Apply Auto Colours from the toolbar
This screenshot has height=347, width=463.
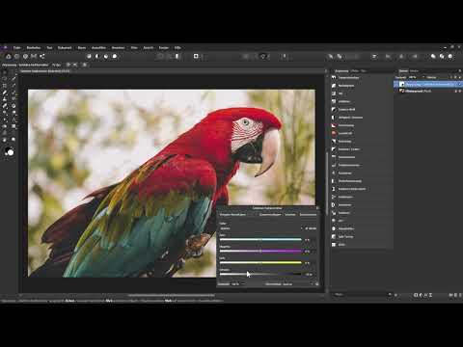(x=106, y=56)
